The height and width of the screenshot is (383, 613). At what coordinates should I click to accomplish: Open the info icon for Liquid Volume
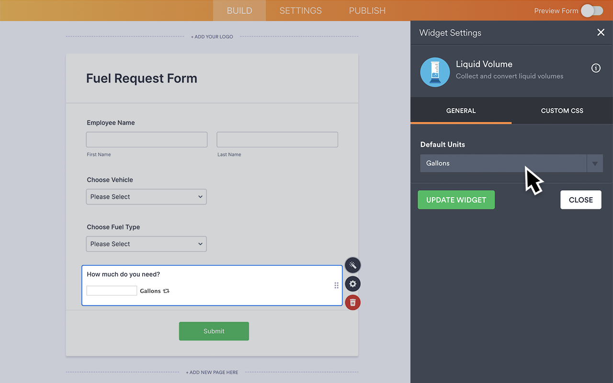[x=596, y=68]
